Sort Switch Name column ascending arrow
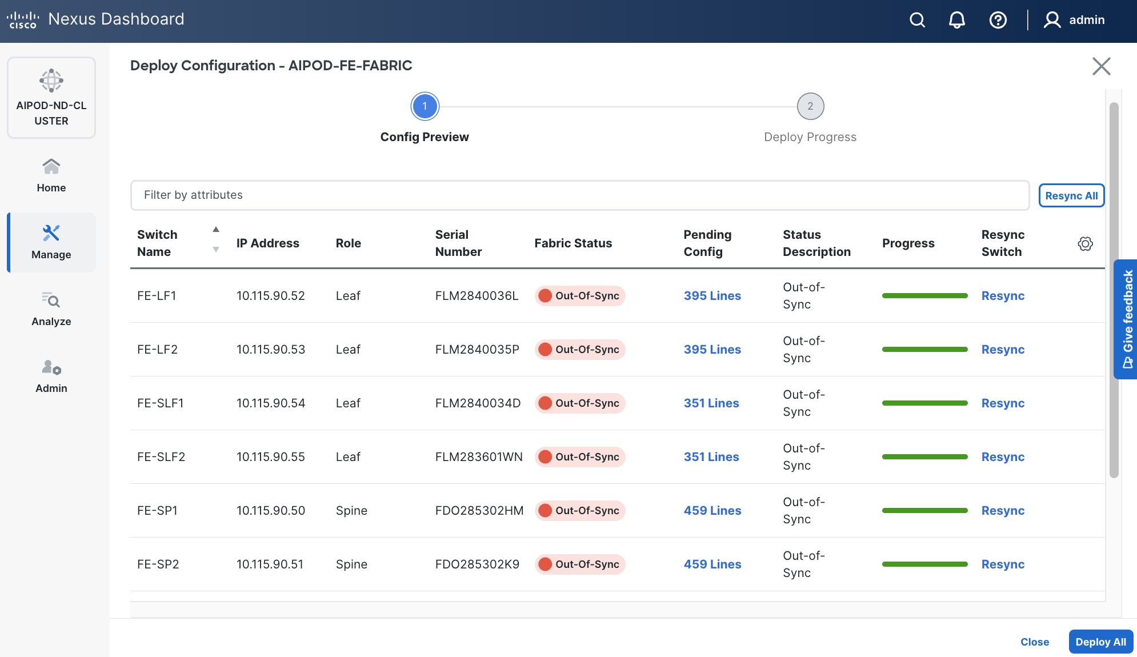Screen dimensions: 1137x657 point(216,230)
